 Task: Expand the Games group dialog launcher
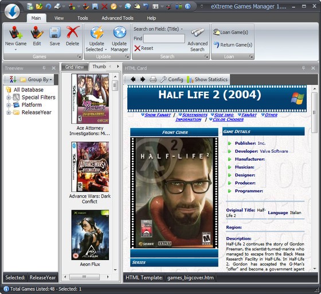point(79,56)
